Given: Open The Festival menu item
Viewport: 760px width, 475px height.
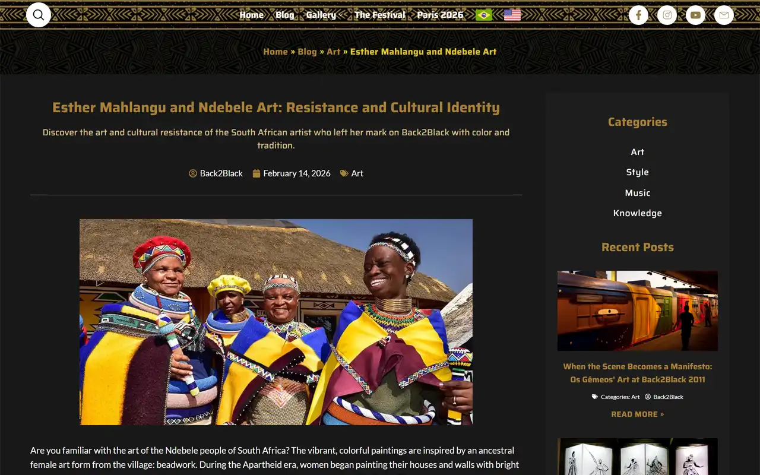Looking at the screenshot, I should coord(380,15).
